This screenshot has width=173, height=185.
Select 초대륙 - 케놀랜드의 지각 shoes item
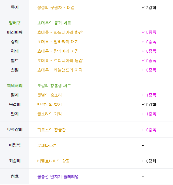coord(60,70)
